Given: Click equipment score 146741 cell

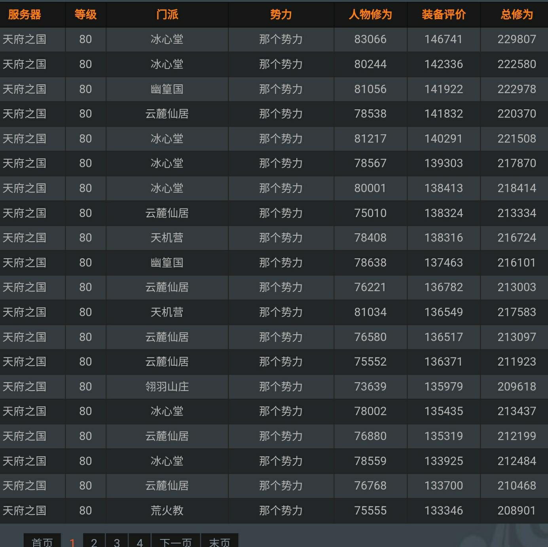Looking at the screenshot, I should (x=443, y=39).
